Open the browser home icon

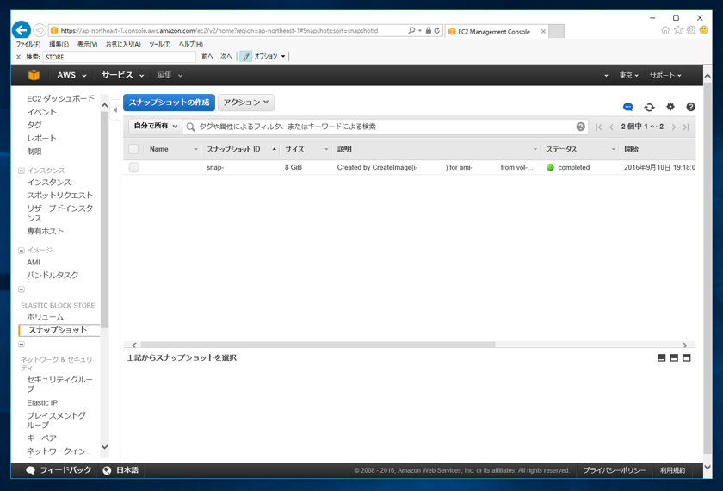coord(665,30)
